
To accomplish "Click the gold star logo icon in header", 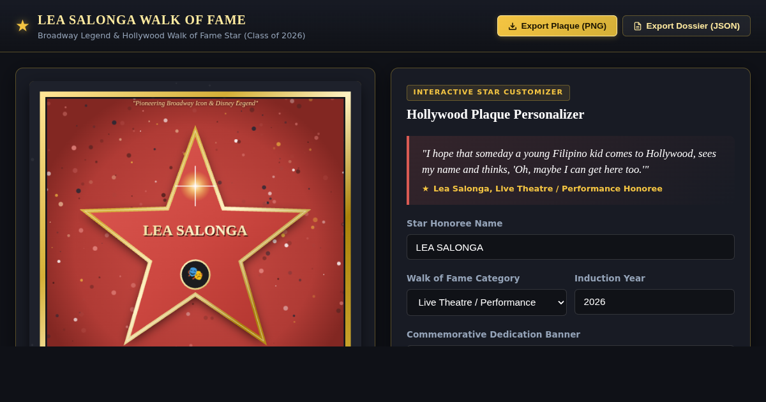I will (x=22, y=26).
